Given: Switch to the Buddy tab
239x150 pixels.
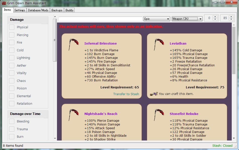Looking at the screenshot, I should [x=69, y=10].
